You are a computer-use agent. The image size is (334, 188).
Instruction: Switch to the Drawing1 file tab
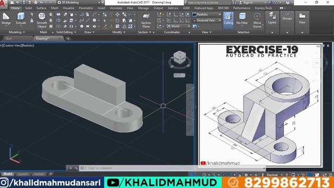tap(48, 39)
